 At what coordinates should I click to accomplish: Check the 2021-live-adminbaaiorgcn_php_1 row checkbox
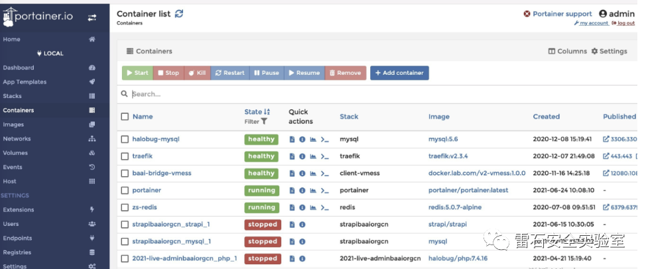125,258
